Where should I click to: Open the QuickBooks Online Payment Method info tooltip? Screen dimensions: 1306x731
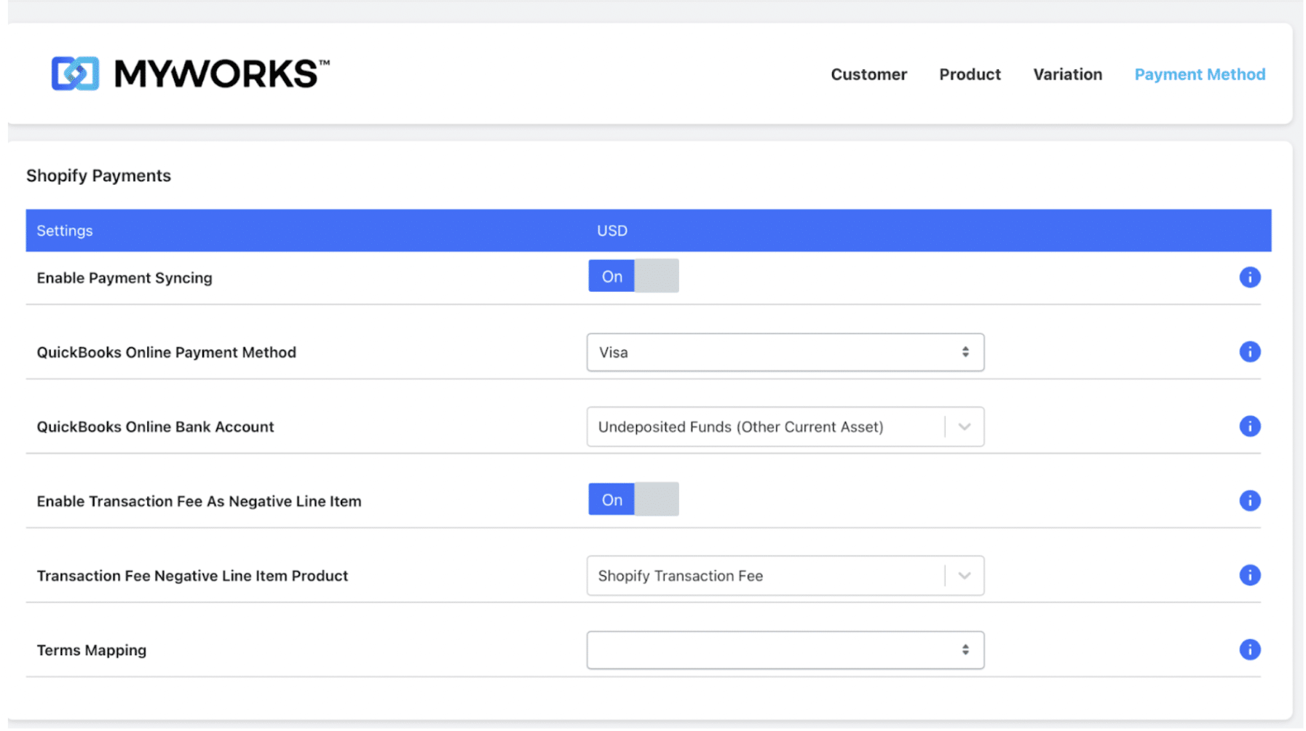tap(1250, 352)
